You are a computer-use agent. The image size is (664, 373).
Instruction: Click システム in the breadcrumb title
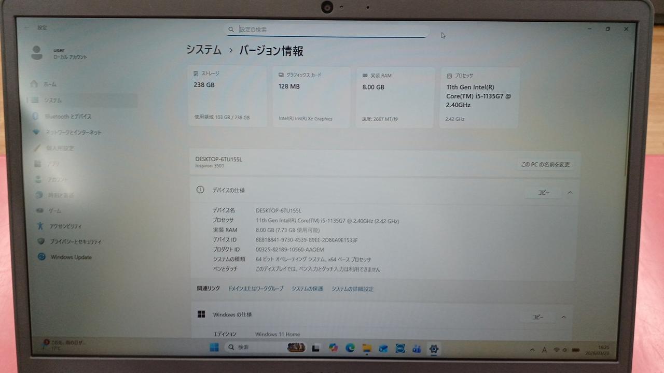(204, 50)
